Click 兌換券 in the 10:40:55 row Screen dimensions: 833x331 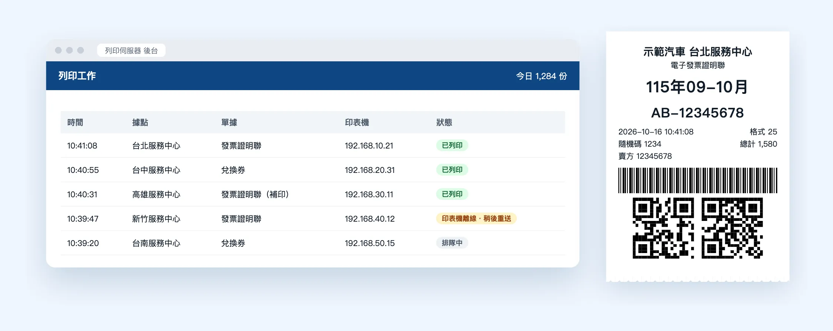point(233,170)
